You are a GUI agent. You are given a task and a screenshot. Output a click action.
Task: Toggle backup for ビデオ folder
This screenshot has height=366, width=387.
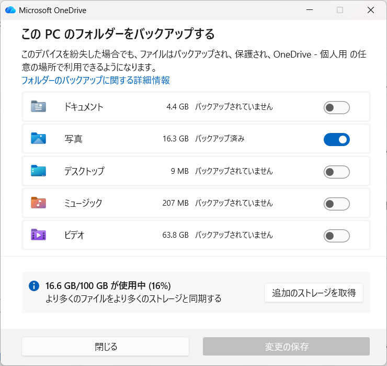tap(336, 236)
